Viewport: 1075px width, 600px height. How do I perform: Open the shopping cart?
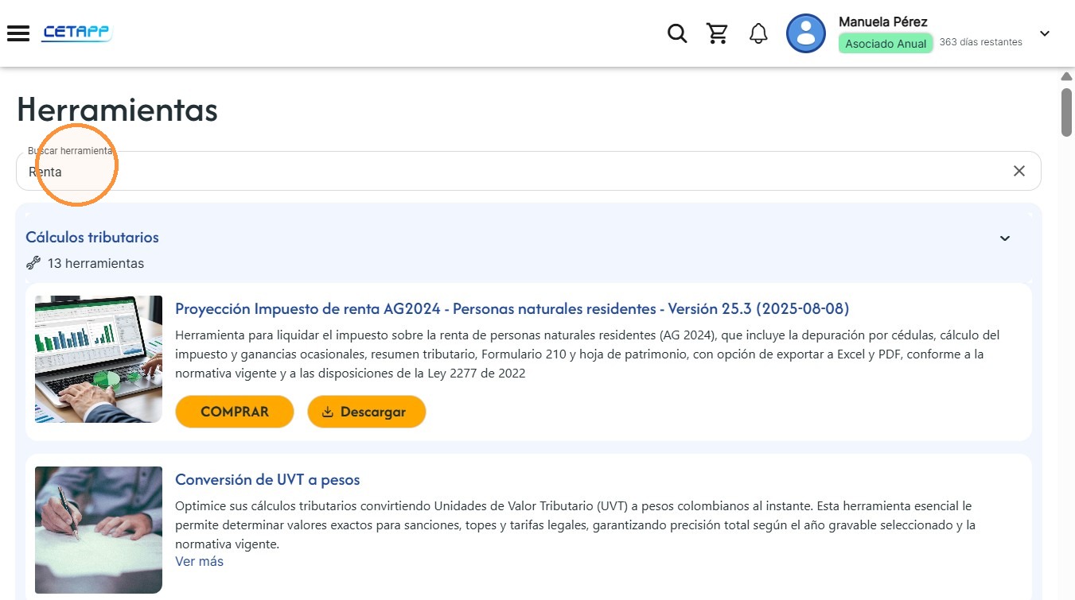(x=718, y=33)
